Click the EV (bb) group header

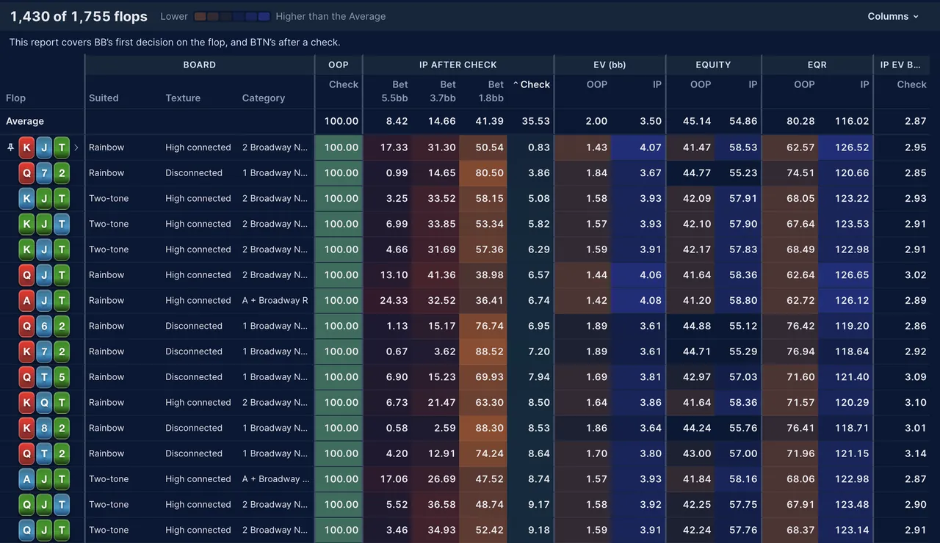[x=610, y=65]
